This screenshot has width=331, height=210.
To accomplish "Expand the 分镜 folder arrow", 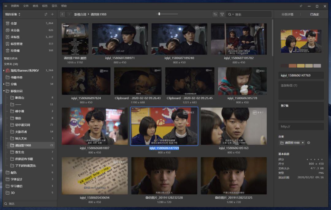I will pyautogui.click(x=4, y=84).
